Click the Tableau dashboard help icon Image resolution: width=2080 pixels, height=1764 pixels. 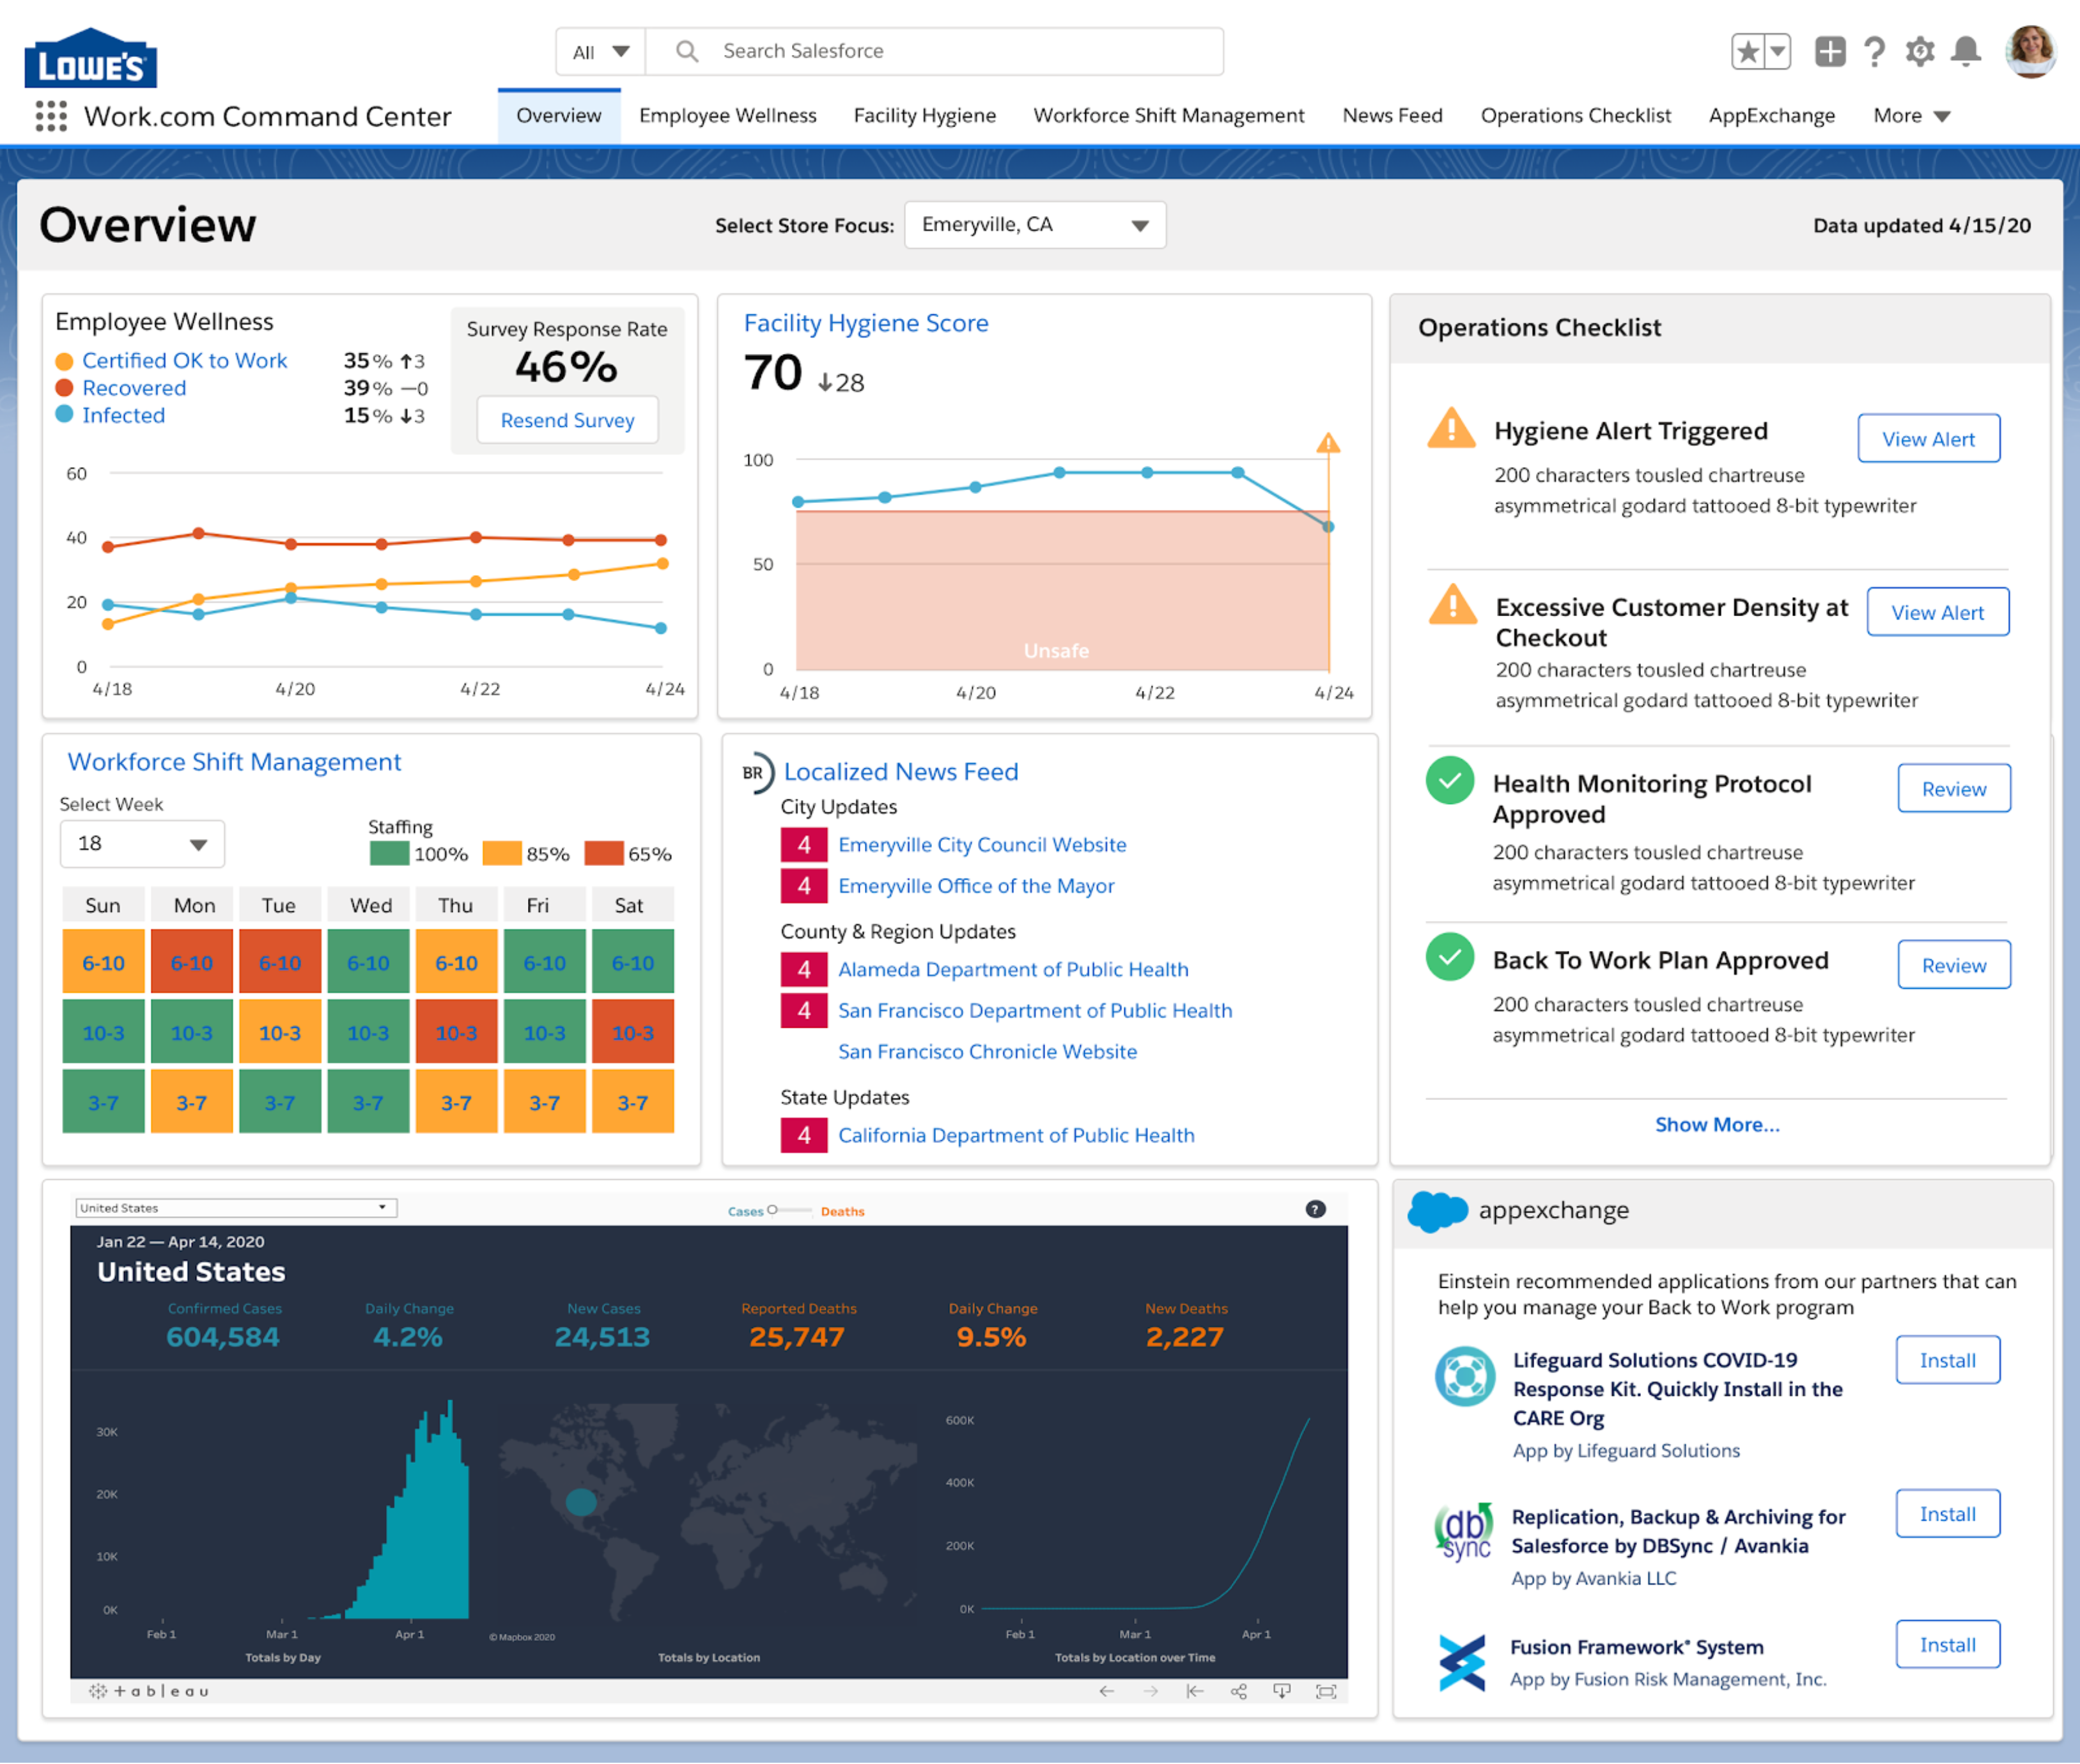point(1315,1209)
